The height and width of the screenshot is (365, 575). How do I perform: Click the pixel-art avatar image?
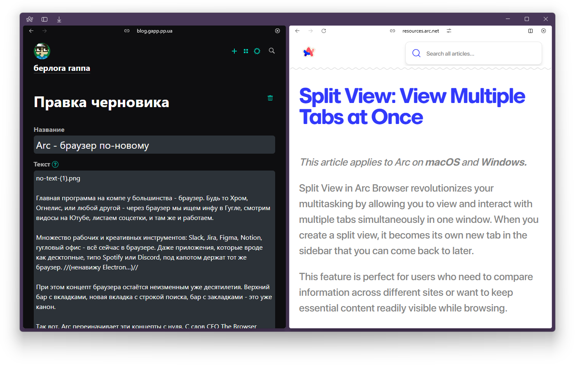(x=42, y=51)
